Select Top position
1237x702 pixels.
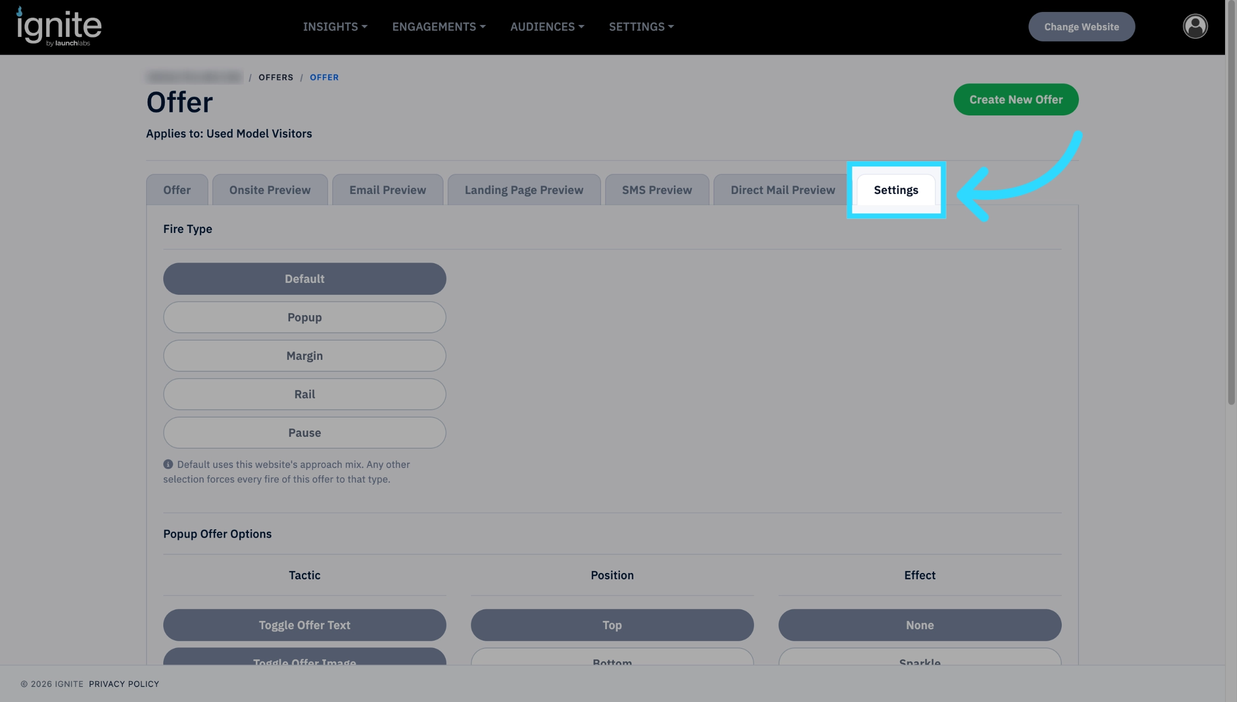click(x=612, y=625)
